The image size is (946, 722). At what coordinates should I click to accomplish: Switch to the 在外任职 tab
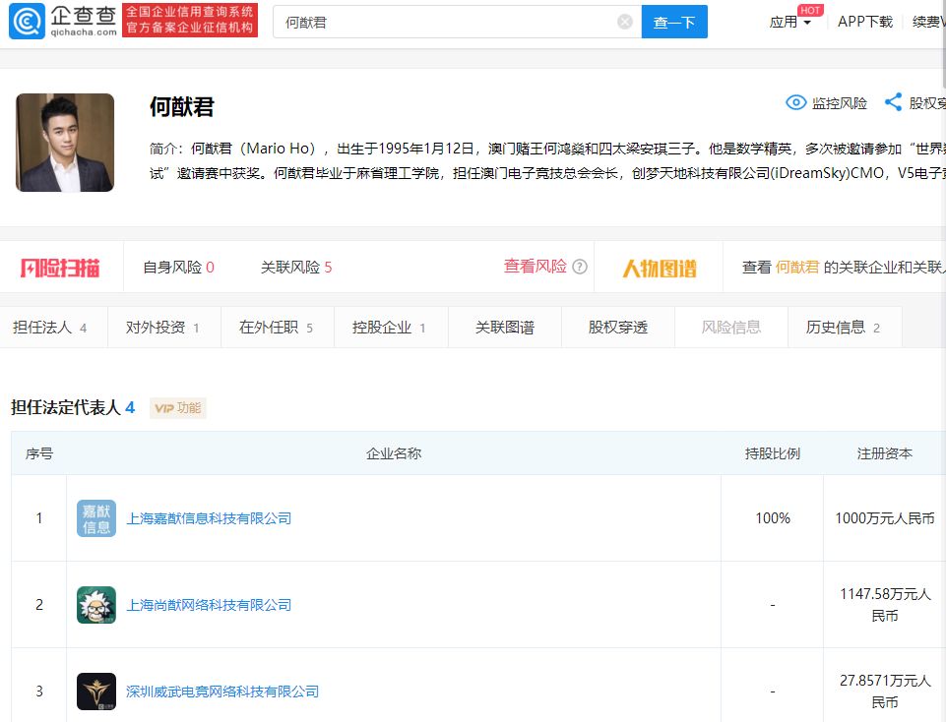pyautogui.click(x=277, y=328)
